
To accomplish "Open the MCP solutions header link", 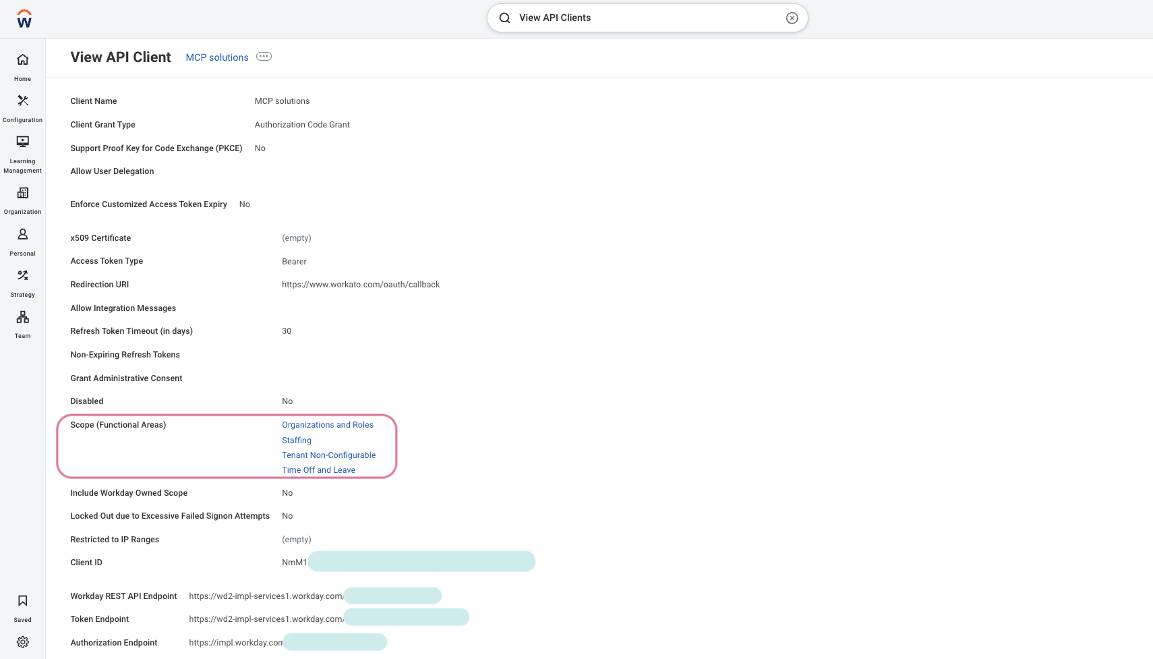I will point(217,57).
